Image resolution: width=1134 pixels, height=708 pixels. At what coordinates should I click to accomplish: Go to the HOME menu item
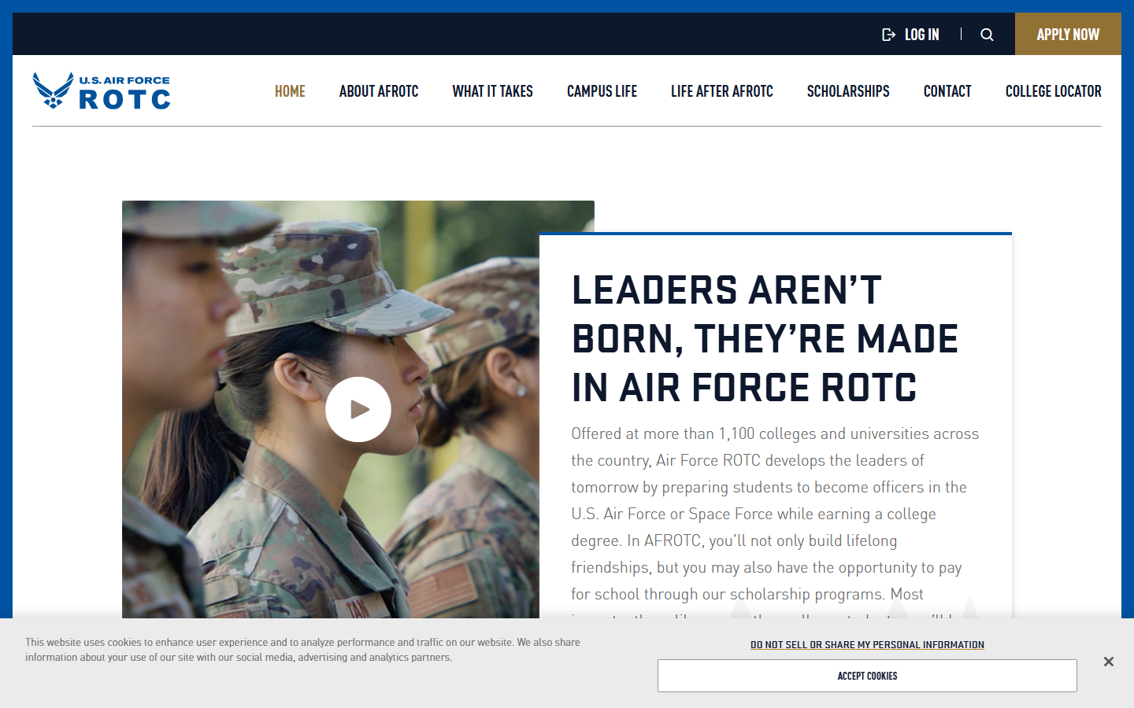click(290, 91)
